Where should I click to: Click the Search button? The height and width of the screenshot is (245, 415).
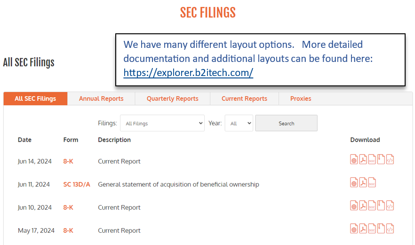(x=287, y=123)
